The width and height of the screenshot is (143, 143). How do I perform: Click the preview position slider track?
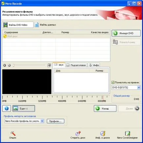click(29, 65)
